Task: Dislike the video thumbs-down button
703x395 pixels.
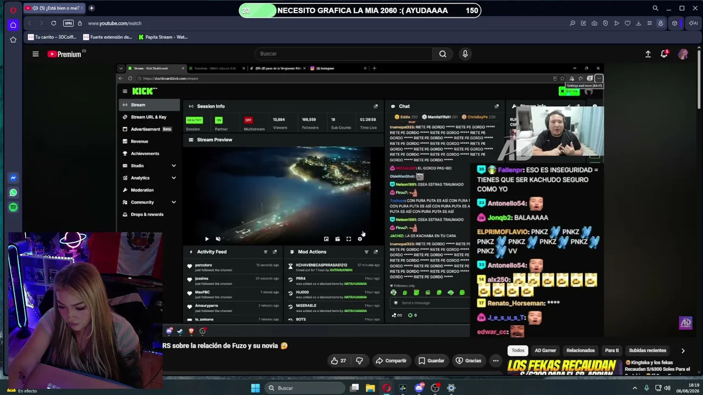Action: pyautogui.click(x=359, y=360)
